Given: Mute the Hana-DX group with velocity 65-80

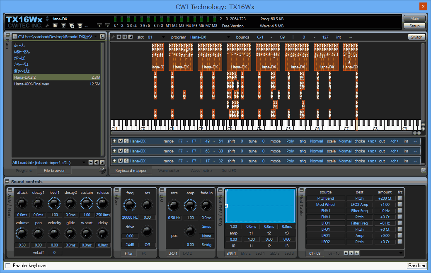Looking at the screenshot, I should 121,151.
